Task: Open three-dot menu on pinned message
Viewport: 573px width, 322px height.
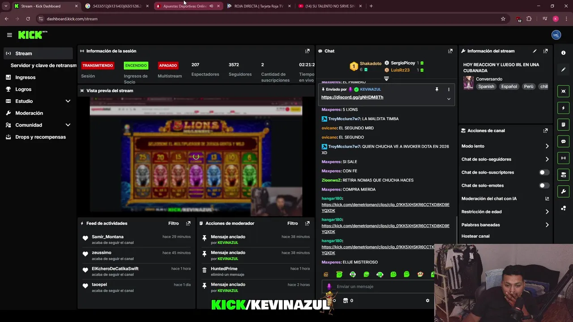Action: 449,89
